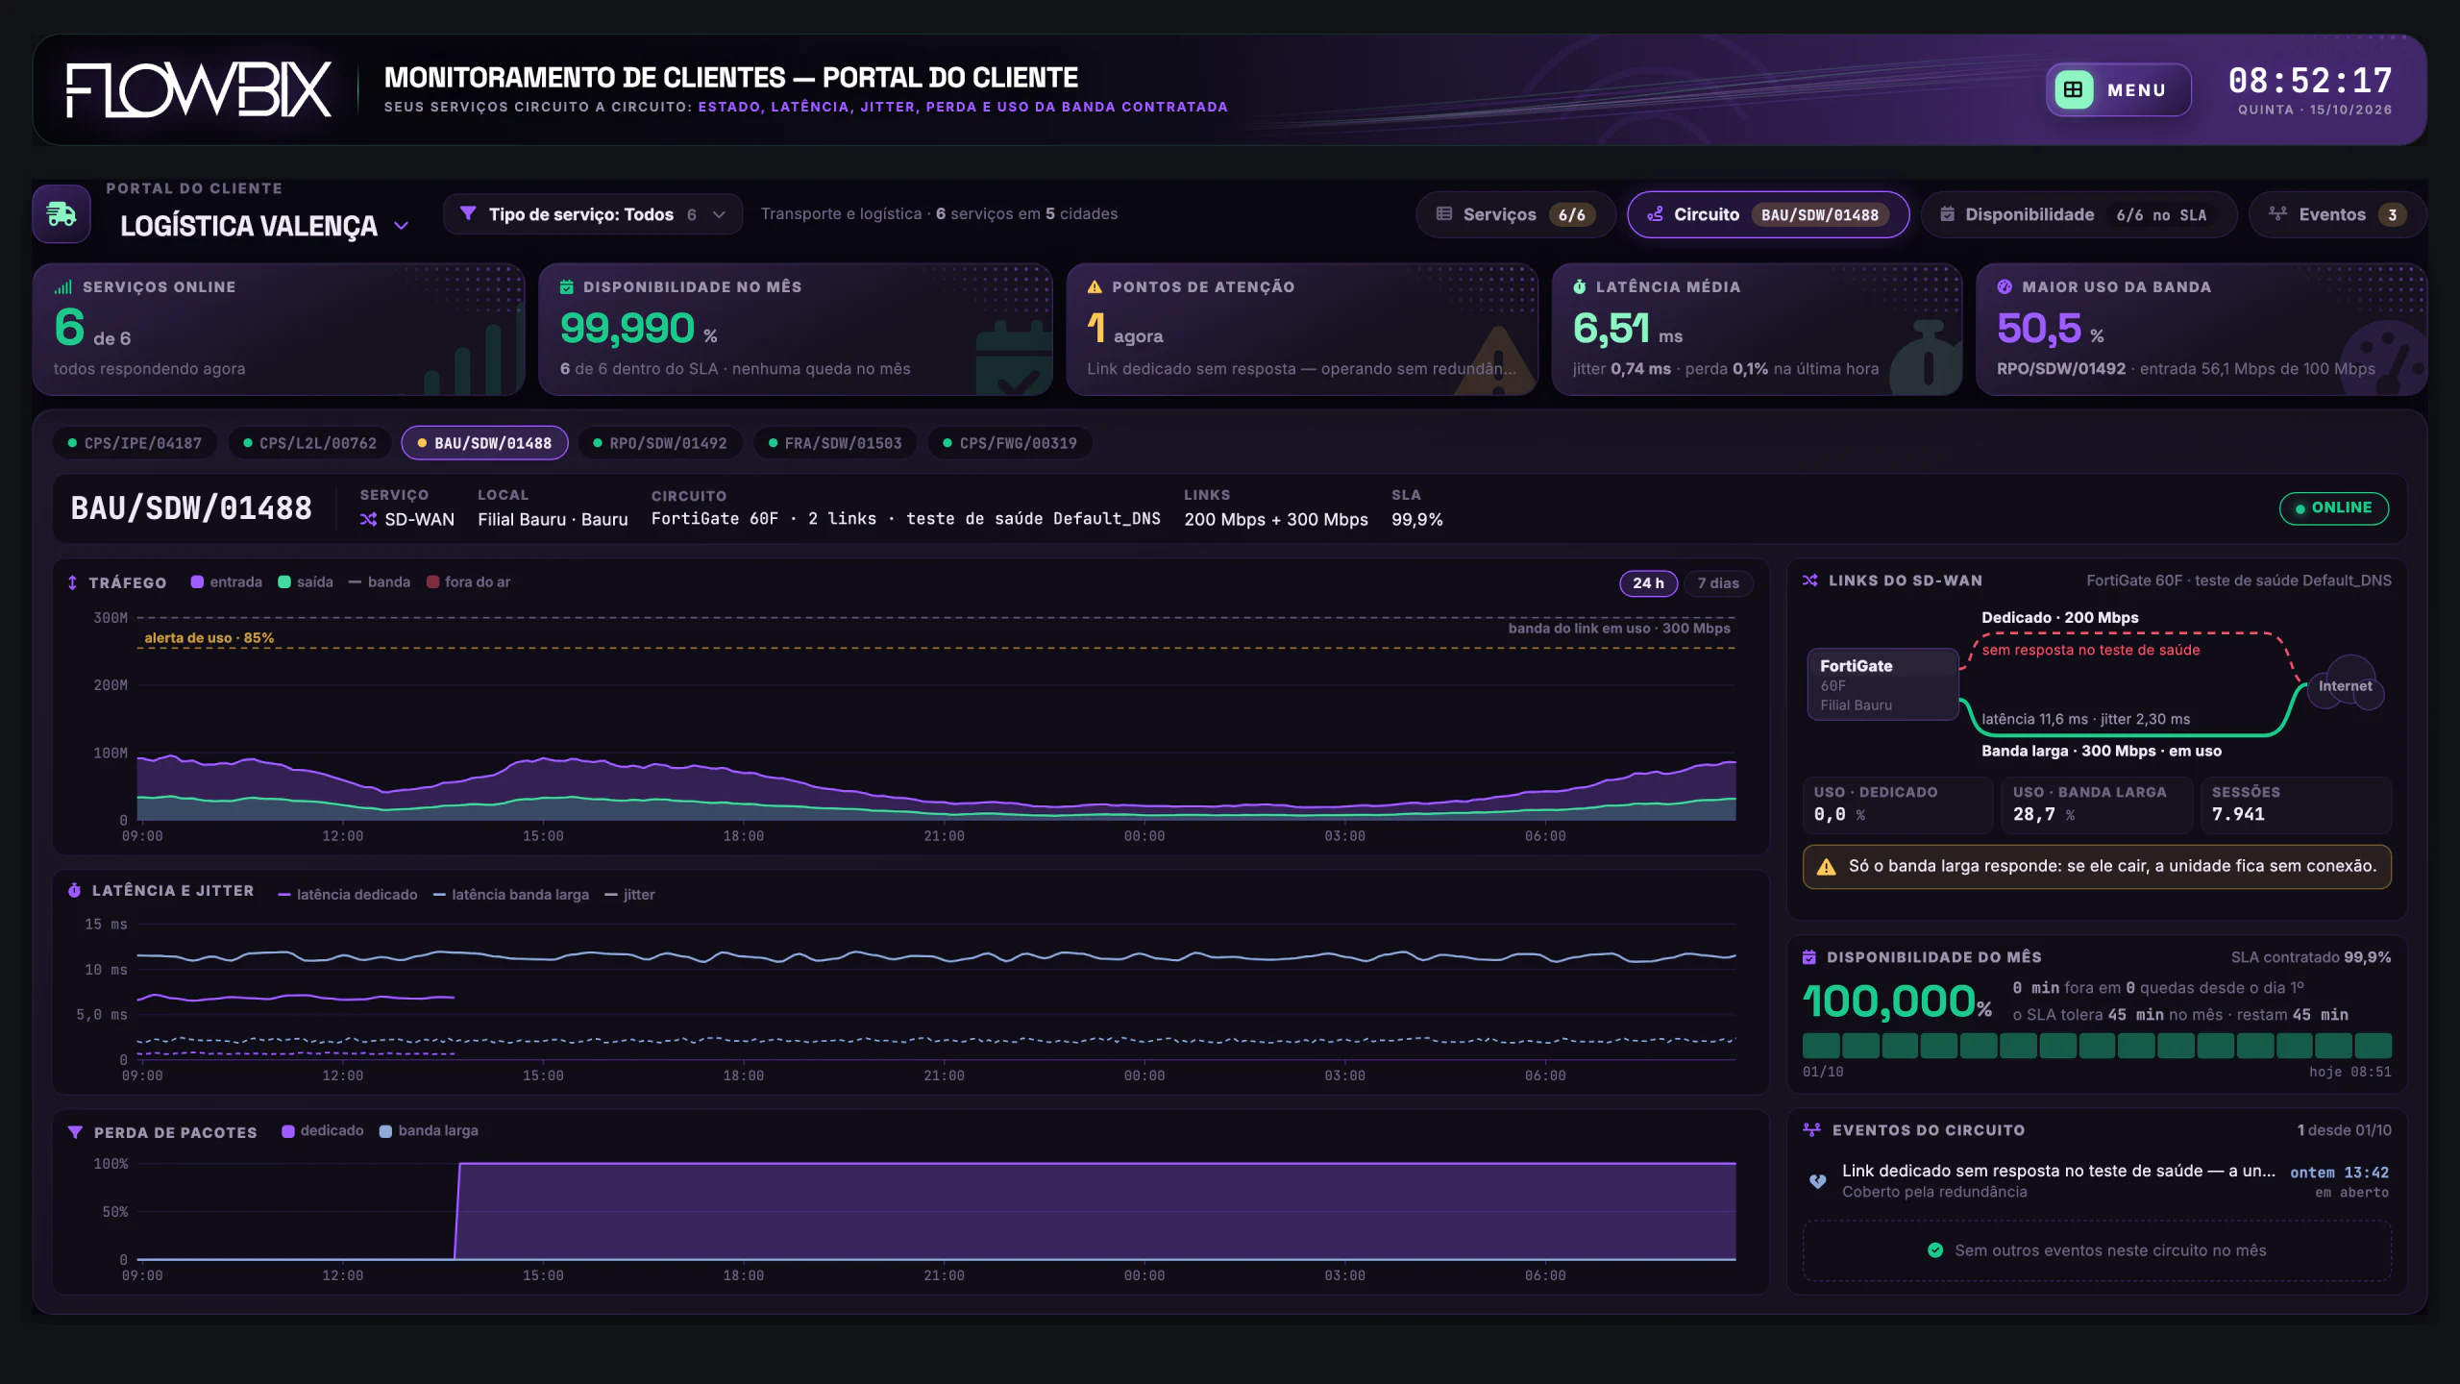
Task: Click the Eventos do Circuito icon
Action: (x=1812, y=1130)
